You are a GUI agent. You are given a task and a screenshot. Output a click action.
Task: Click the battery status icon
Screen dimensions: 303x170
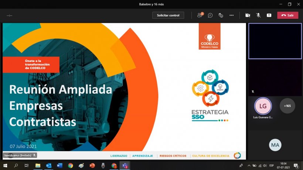click(254, 165)
